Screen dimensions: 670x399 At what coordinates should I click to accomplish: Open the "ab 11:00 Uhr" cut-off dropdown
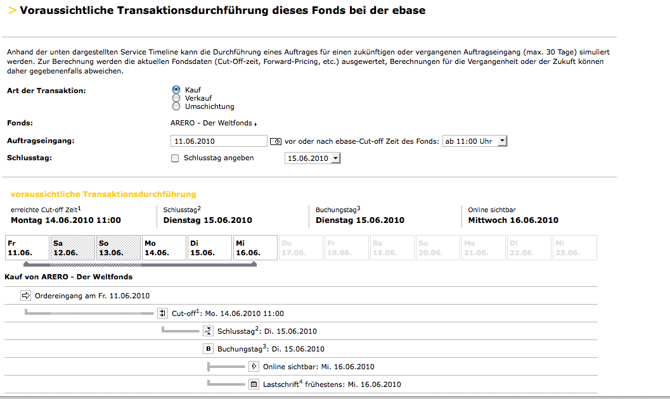point(475,141)
